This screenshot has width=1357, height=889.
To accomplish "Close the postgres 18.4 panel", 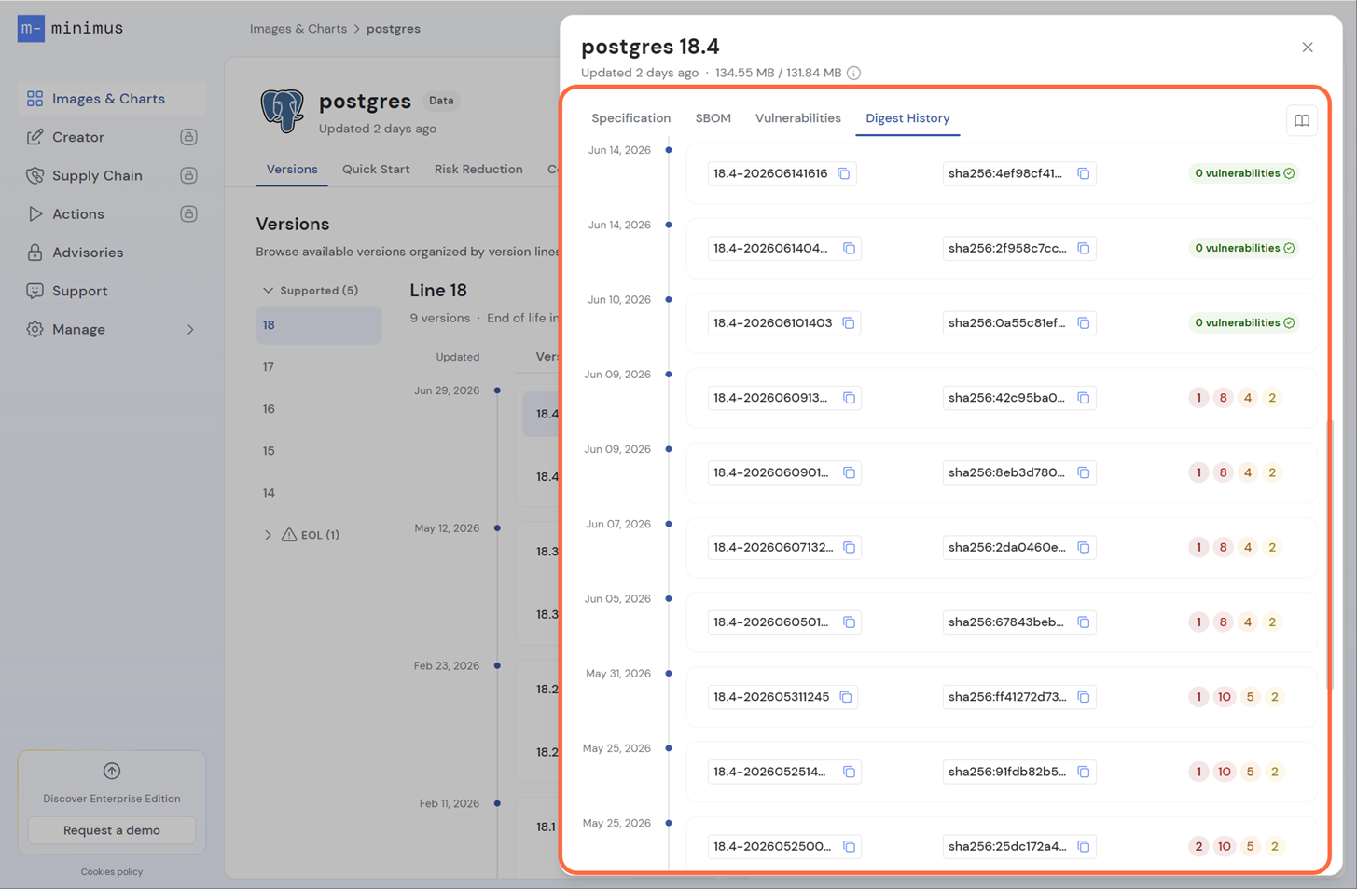I will 1308,48.
